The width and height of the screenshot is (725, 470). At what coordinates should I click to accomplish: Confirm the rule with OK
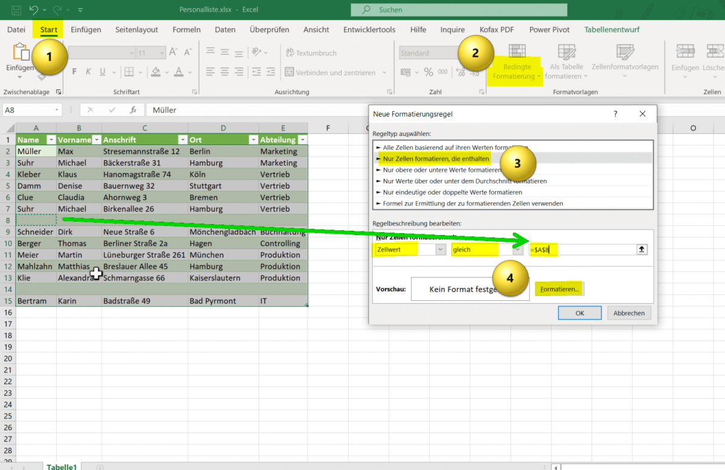click(579, 312)
